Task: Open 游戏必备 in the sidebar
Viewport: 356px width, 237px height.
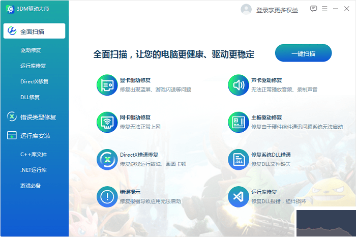Action: [x=31, y=186]
